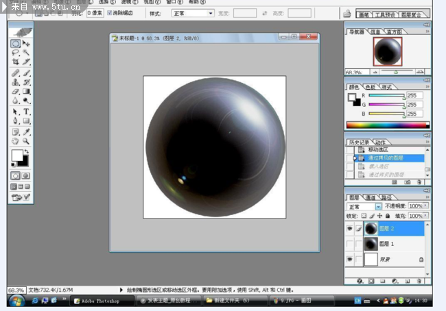
Task: Pick the Eyedropper tool
Action: pos(26,131)
